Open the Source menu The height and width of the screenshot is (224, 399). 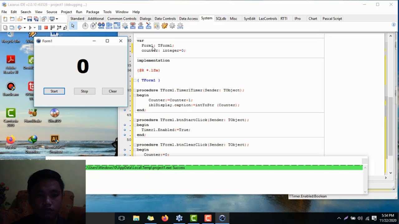tap(52, 12)
